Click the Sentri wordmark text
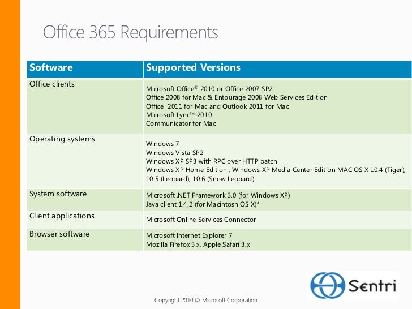This screenshot has width=412, height=309. pos(372,285)
